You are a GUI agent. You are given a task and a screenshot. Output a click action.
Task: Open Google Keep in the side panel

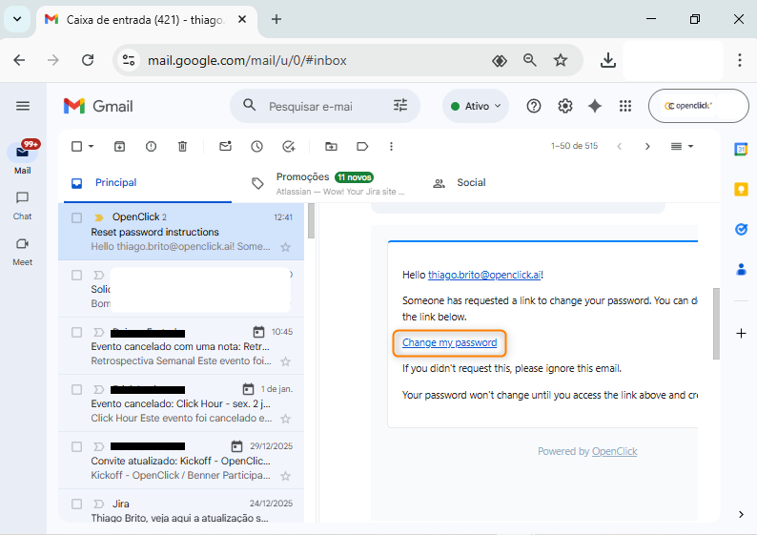[x=740, y=189]
